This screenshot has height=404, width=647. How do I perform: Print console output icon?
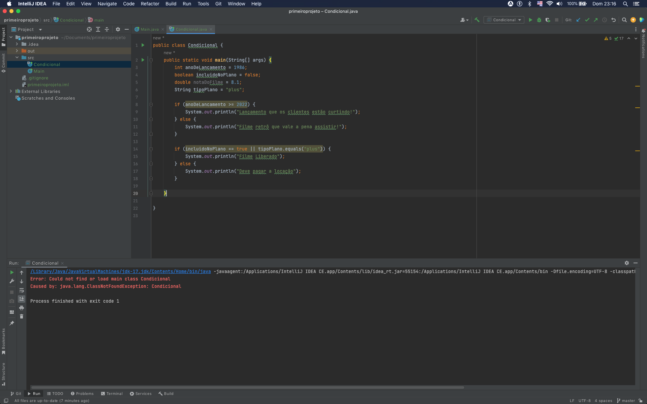[x=22, y=308]
